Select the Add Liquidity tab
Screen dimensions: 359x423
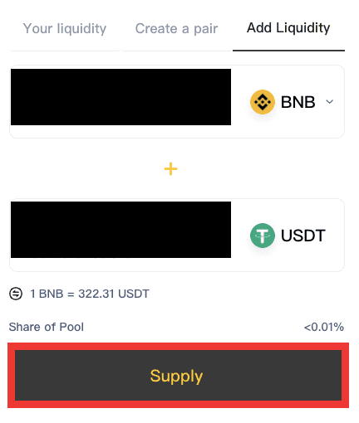coord(288,27)
